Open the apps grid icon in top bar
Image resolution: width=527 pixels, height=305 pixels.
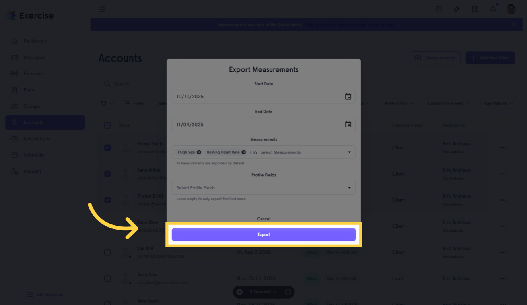(474, 9)
